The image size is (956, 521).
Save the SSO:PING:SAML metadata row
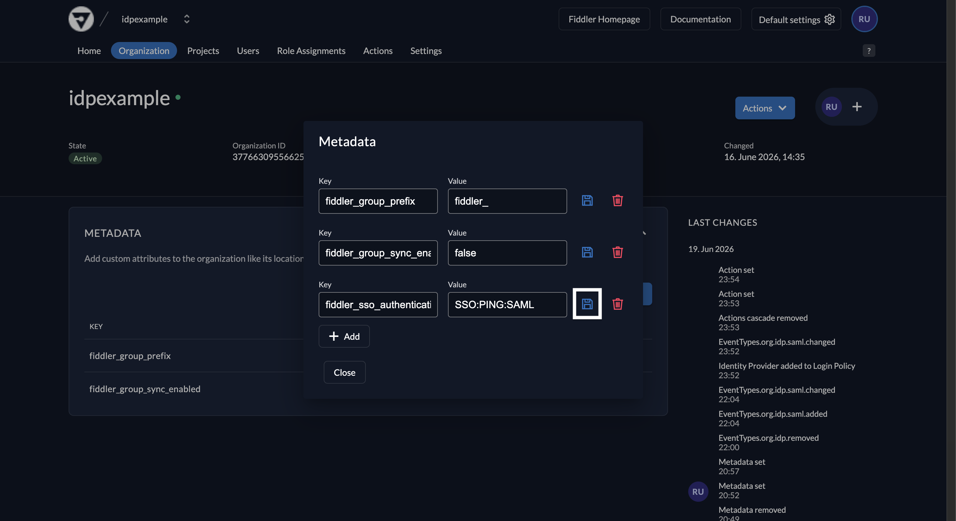coord(587,304)
